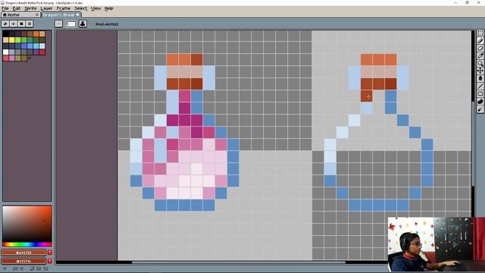Choose the pink palette swatch

[12, 58]
